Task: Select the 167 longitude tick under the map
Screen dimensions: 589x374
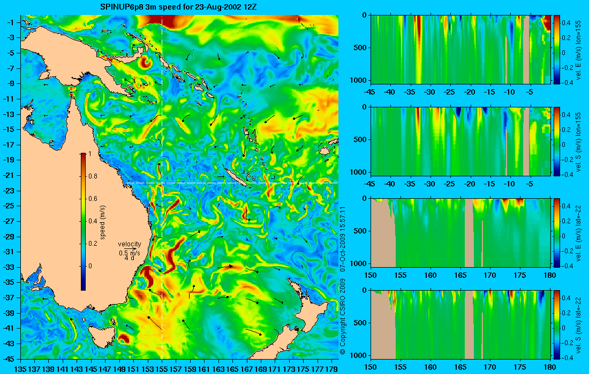Action: (x=247, y=369)
